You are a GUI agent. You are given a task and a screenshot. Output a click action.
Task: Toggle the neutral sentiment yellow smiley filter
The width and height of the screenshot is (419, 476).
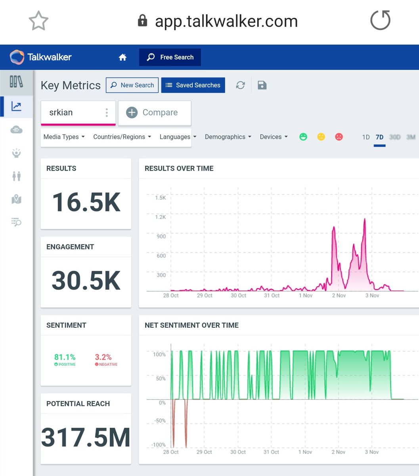click(x=321, y=137)
